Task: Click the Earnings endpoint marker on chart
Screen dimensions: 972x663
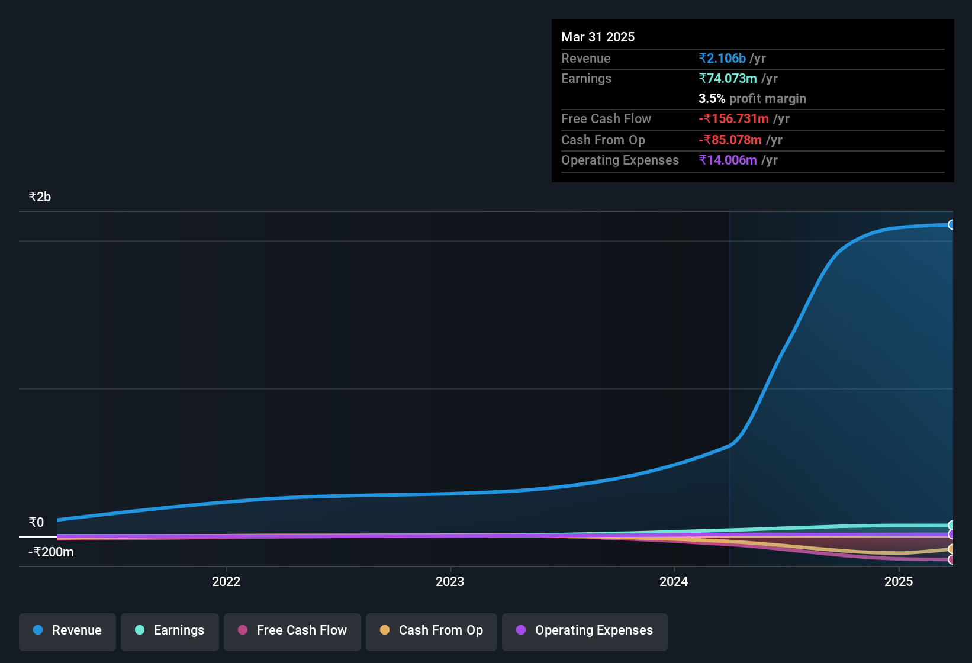Action: click(x=951, y=525)
